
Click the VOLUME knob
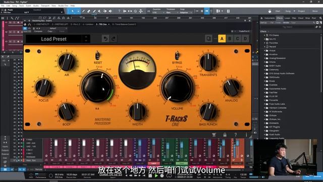pos(177,87)
